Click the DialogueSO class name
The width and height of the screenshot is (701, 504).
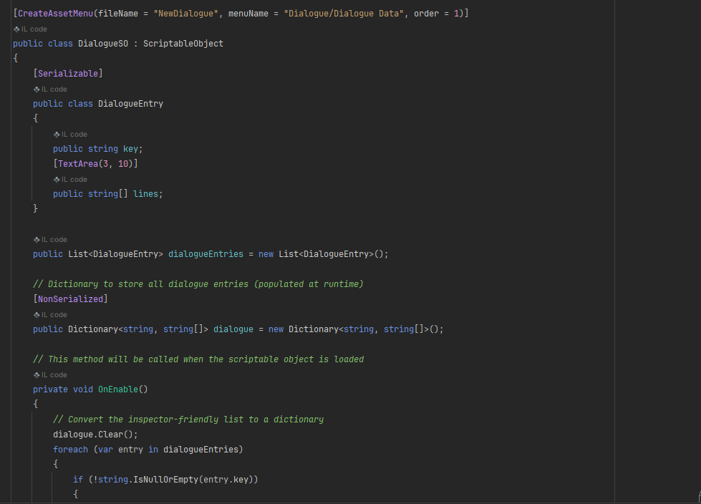pos(103,44)
